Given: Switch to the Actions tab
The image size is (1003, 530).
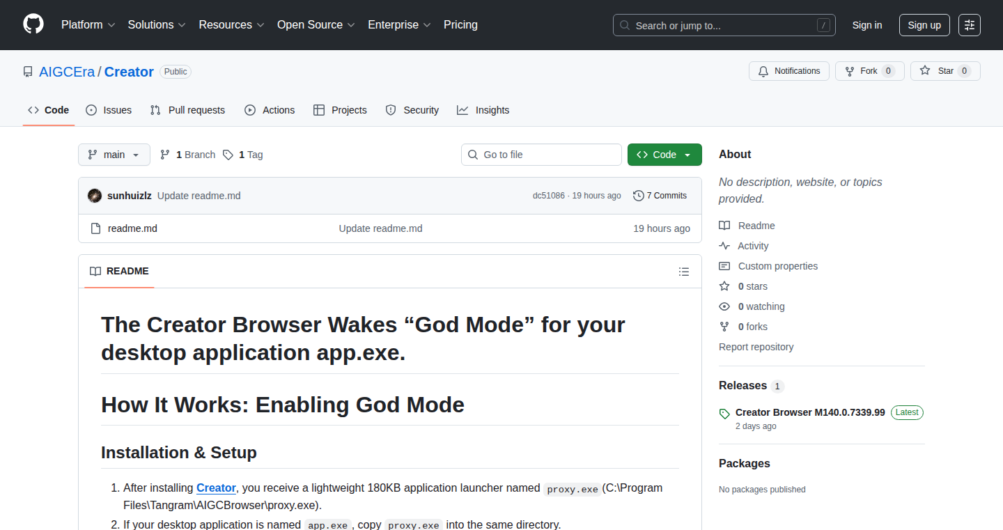Looking at the screenshot, I should point(270,110).
